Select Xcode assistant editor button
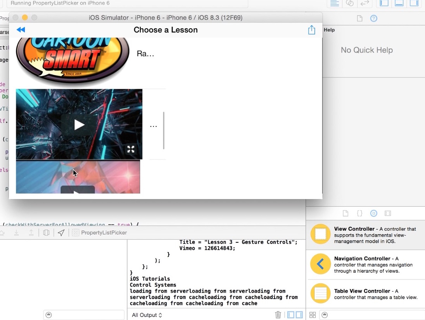Image resolution: width=425 pixels, height=320 pixels. point(350,3)
